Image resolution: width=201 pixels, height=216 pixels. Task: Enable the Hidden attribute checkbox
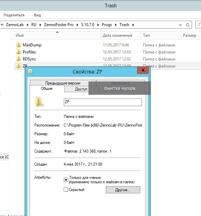[x=66, y=190]
